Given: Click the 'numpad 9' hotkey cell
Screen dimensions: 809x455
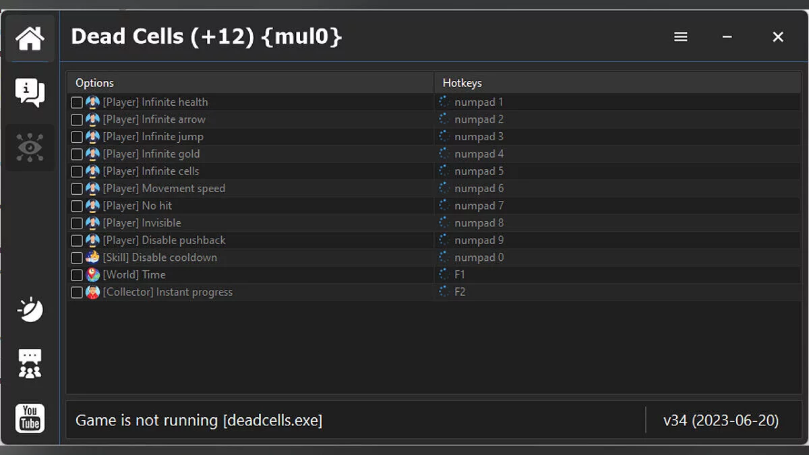Looking at the screenshot, I should [x=618, y=241].
